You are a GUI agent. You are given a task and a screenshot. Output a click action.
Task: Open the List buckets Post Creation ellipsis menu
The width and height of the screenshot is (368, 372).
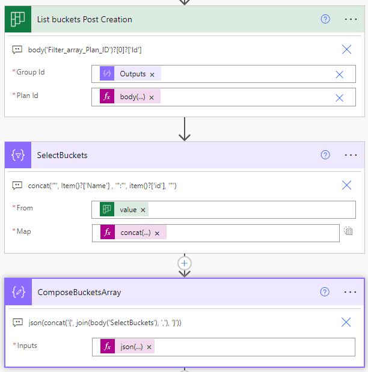coord(351,19)
